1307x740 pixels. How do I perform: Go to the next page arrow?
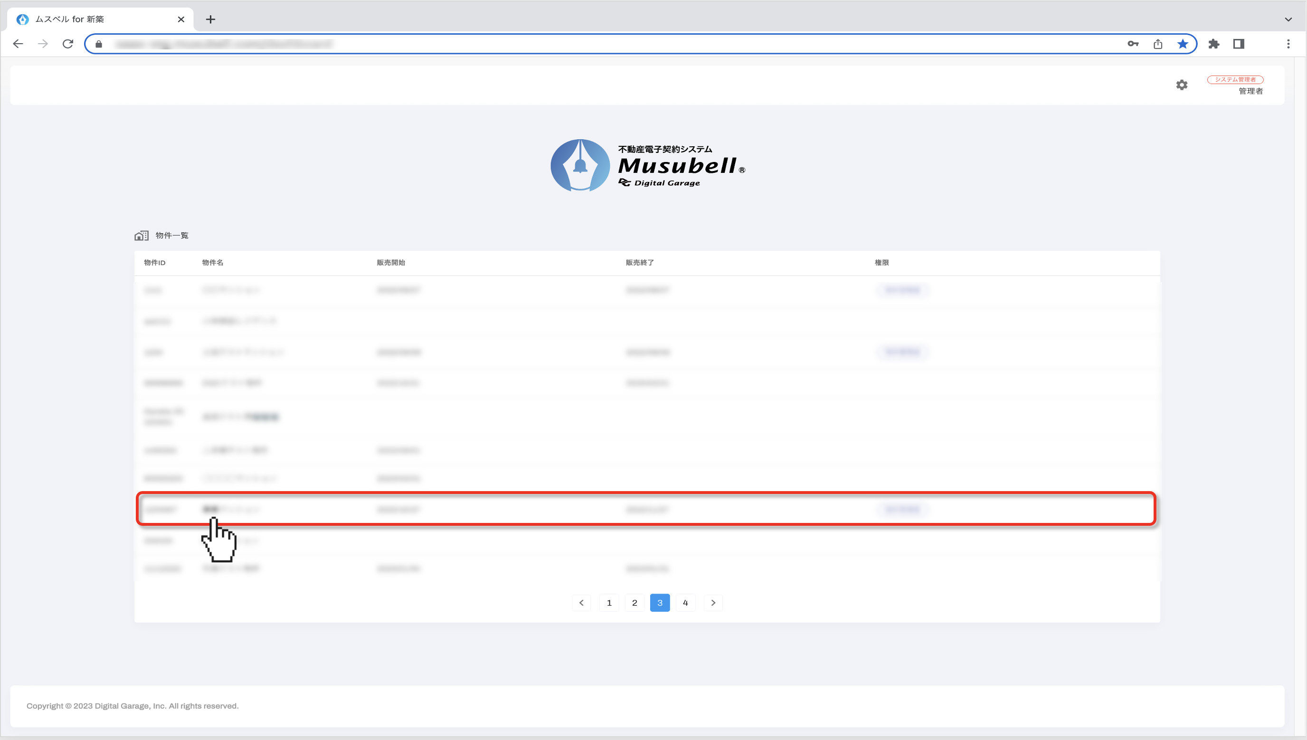pos(713,603)
